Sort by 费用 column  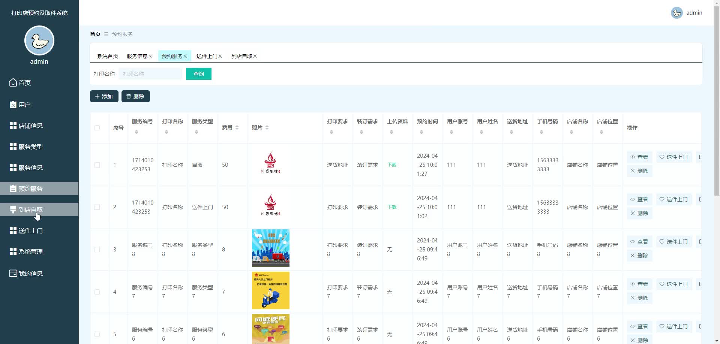pos(237,127)
